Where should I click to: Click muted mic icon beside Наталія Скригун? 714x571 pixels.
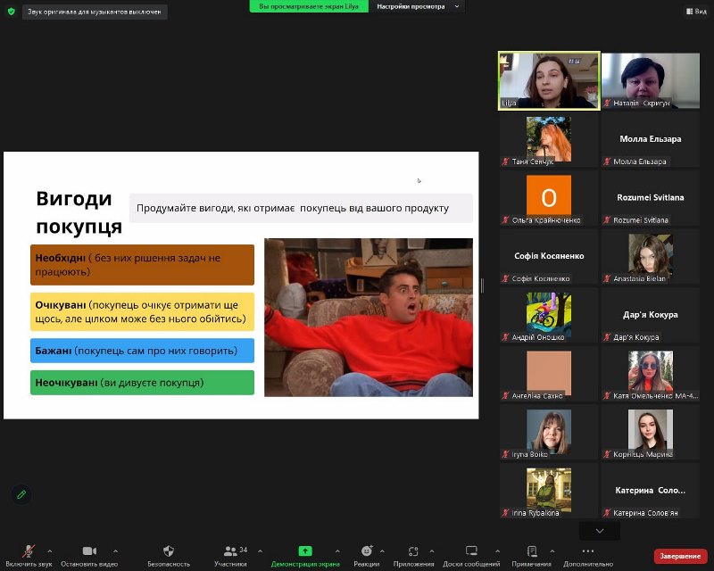point(607,103)
